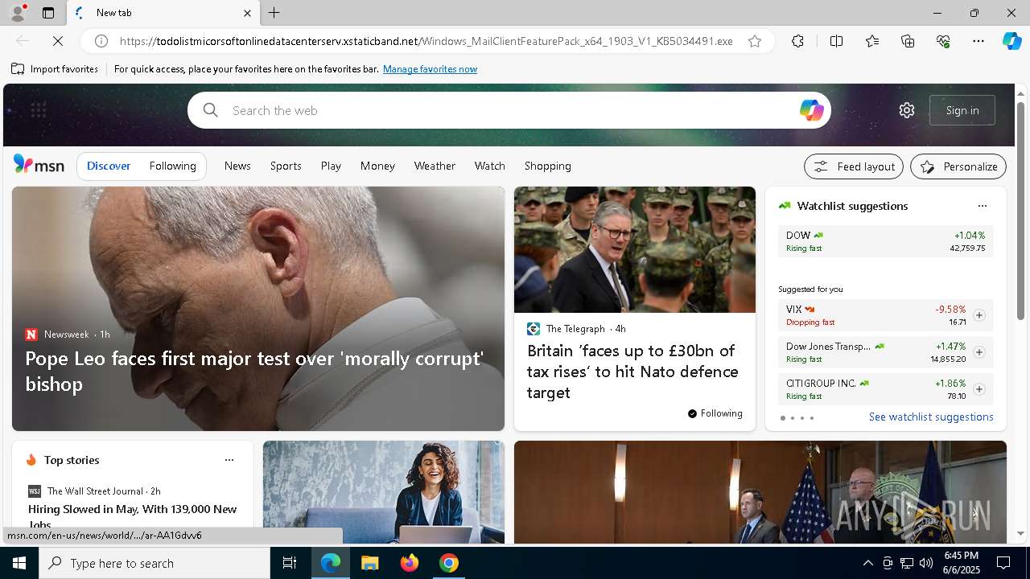
Task: Open Copilot icon in search box
Action: [811, 110]
